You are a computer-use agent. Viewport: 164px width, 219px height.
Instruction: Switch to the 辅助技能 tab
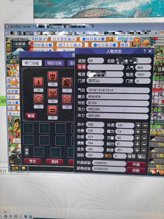(x=54, y=63)
